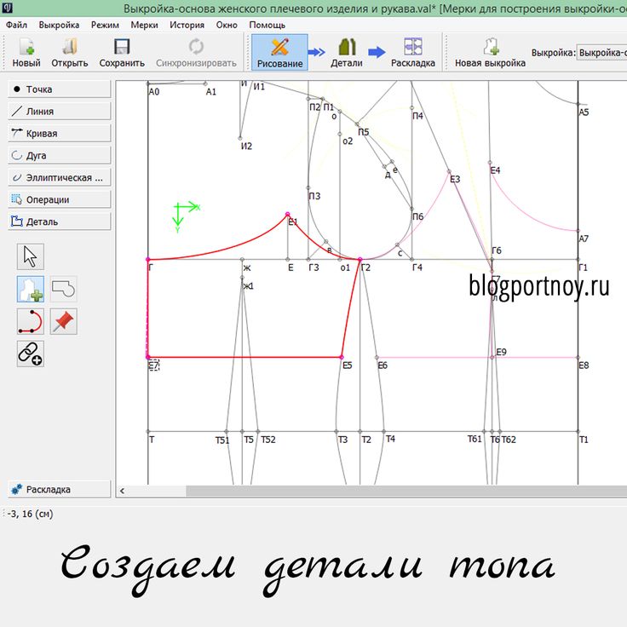
Task: Click the horizontal scrollbar left arrow
Action: coord(122,491)
